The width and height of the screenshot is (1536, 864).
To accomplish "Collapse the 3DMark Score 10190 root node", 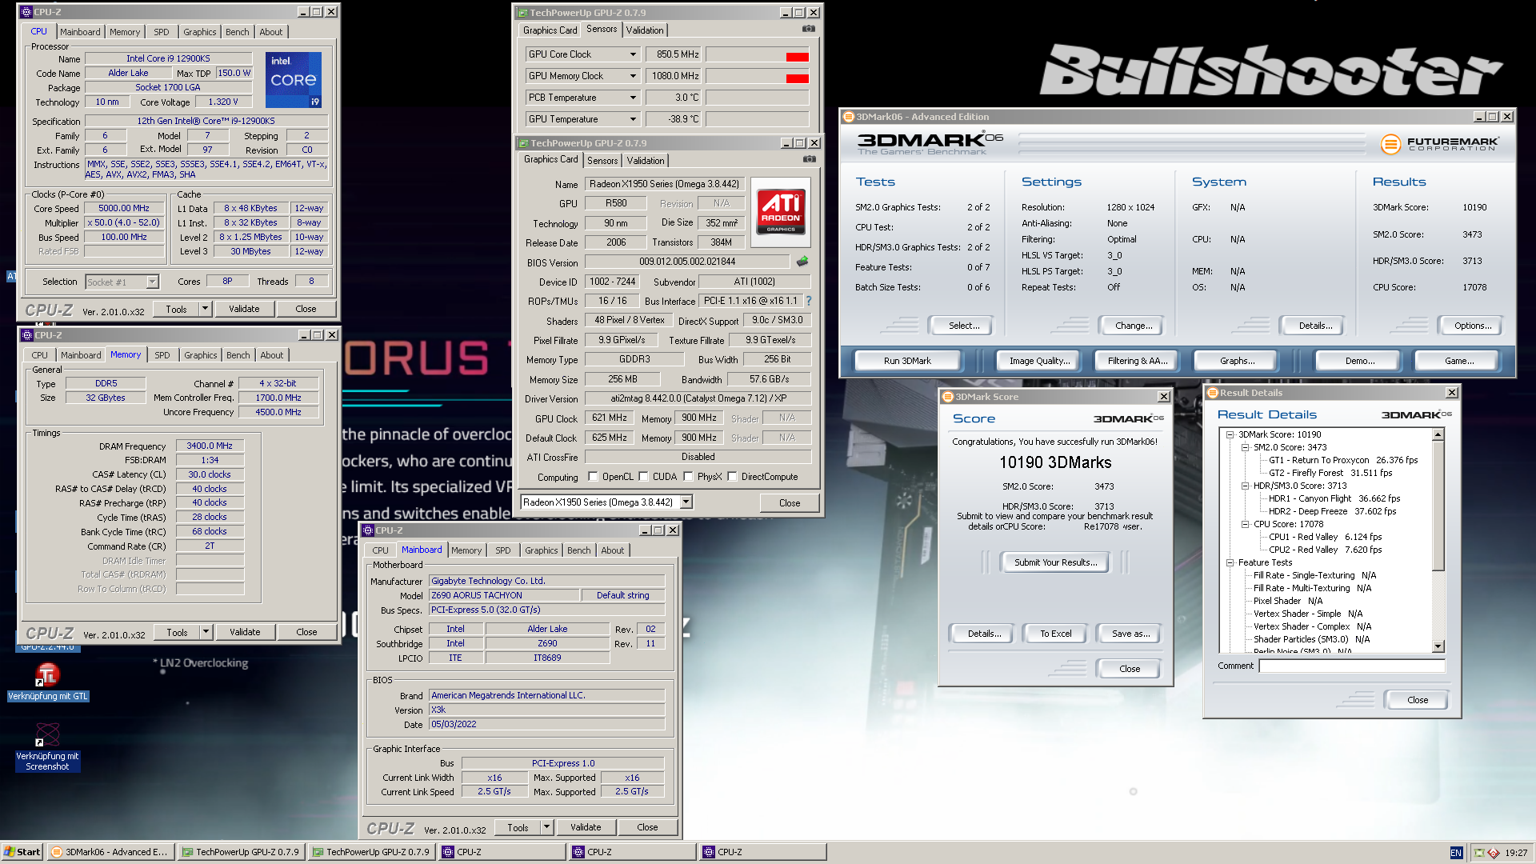I will [x=1230, y=434].
